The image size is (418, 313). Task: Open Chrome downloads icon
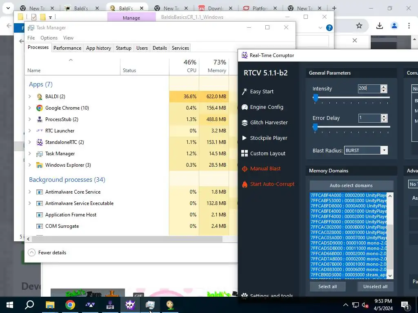(x=380, y=26)
